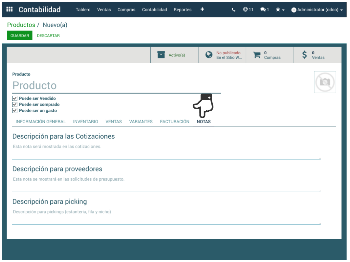This screenshot has width=350, height=262.
Task: Click the dollar sign Ventas icon
Action: [x=304, y=55]
